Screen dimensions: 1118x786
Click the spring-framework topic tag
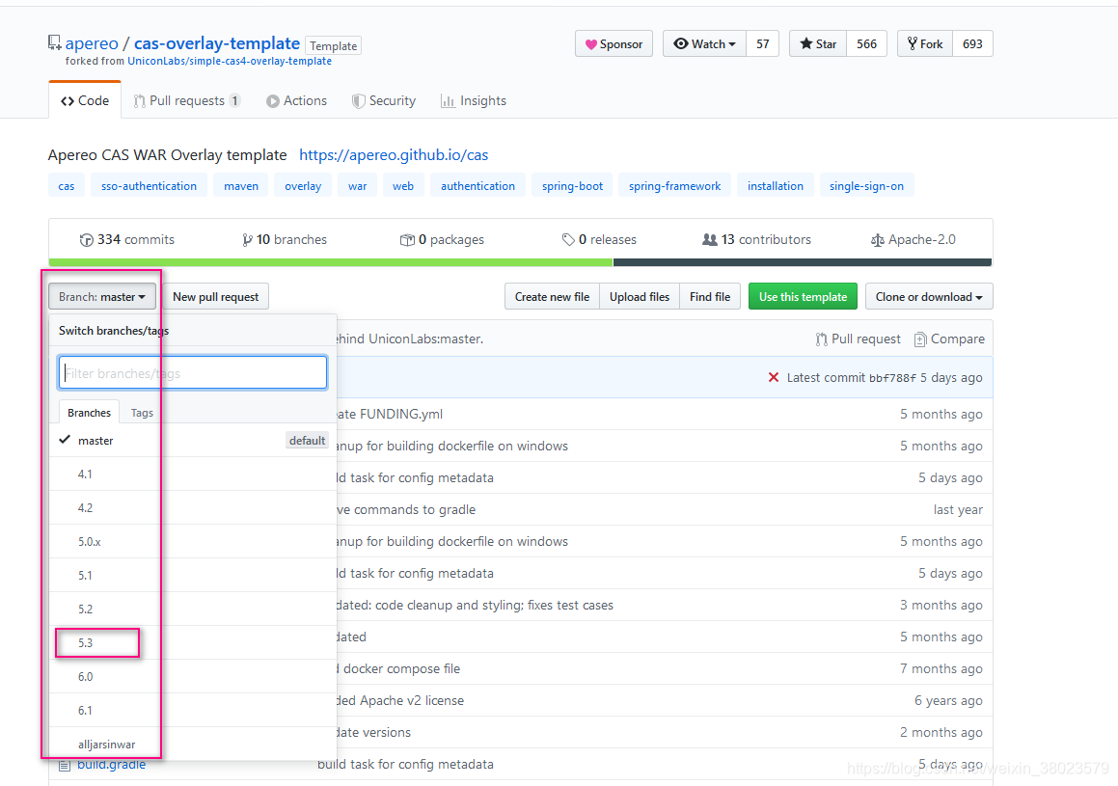(674, 185)
